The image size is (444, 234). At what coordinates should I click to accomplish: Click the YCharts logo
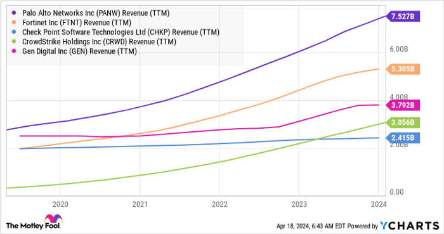[410, 226]
